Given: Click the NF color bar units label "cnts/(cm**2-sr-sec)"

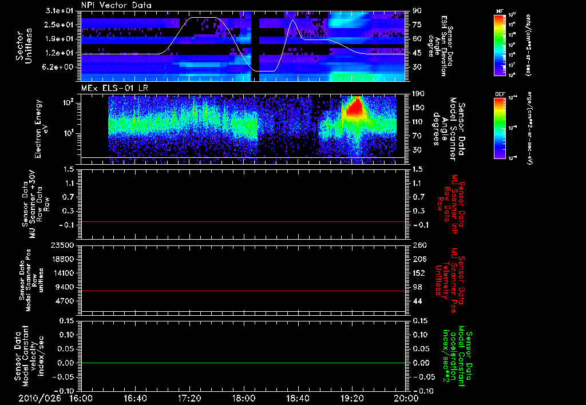Looking at the screenshot, I should coord(528,45).
